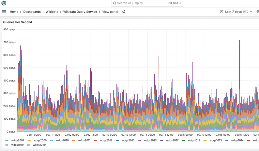Expand the time picker chevron arrow
Image resolution: width=259 pixels, height=151 pixels.
pos(251,12)
